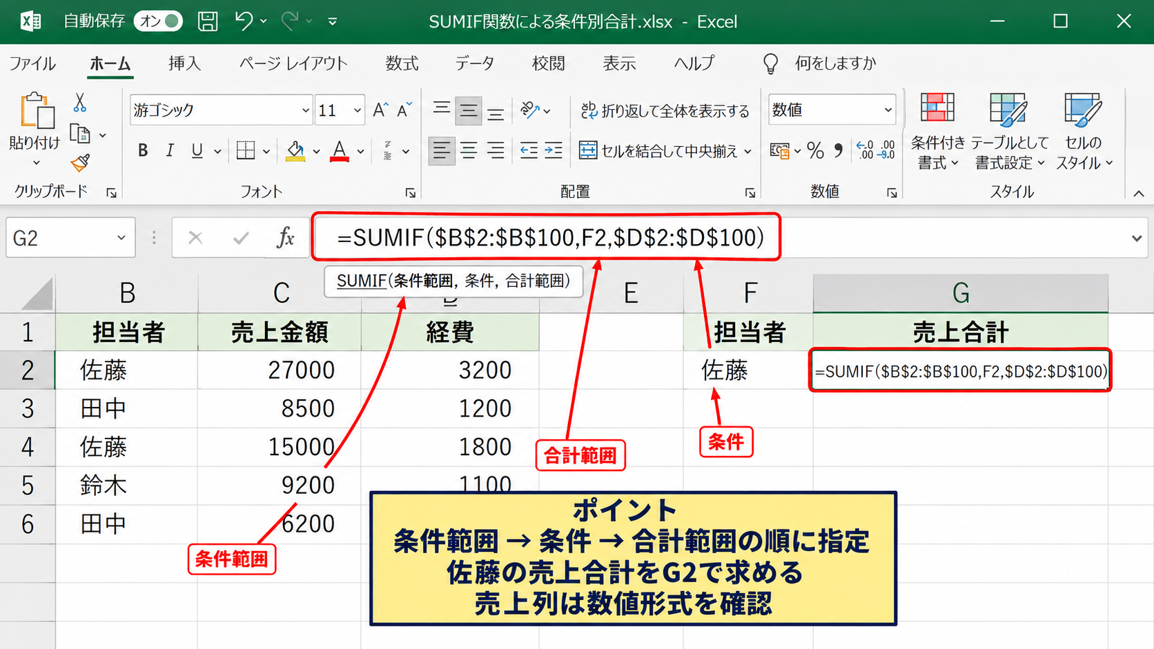Open the paste options arrow under 貼り付け
Viewport: 1154px width, 649px height.
click(37, 163)
